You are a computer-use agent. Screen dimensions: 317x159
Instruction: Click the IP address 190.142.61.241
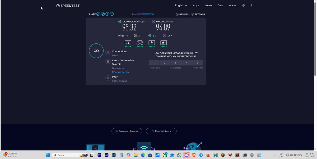119,81
